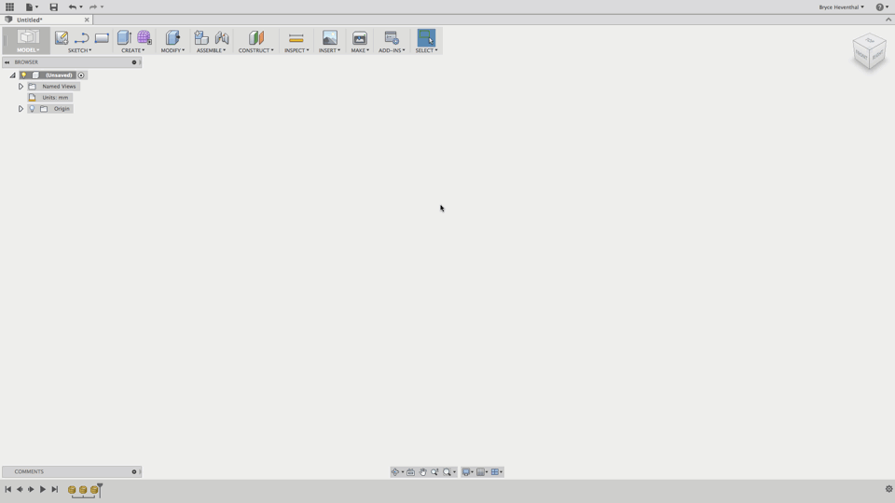
Task: Open the MODIFY menu
Action: (x=172, y=50)
